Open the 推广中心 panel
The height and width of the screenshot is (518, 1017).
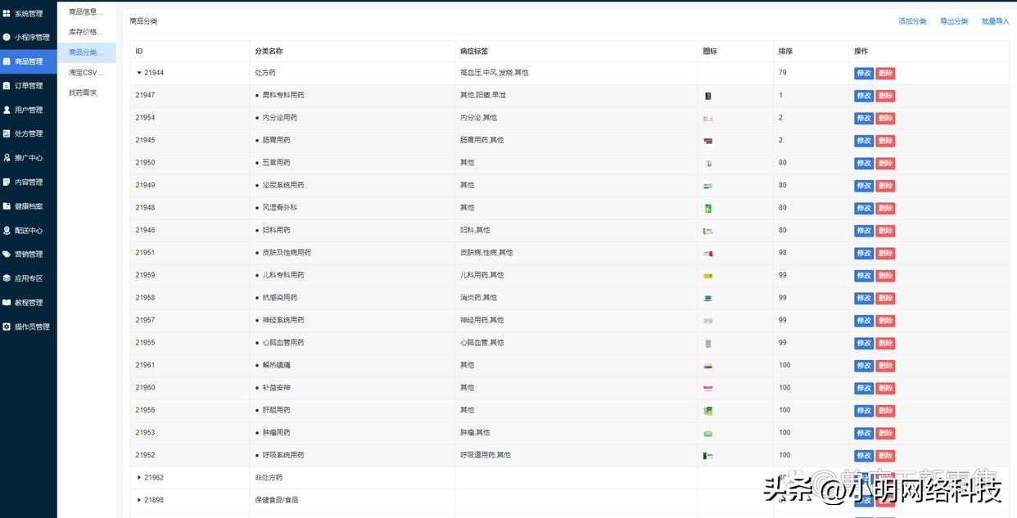[29, 157]
